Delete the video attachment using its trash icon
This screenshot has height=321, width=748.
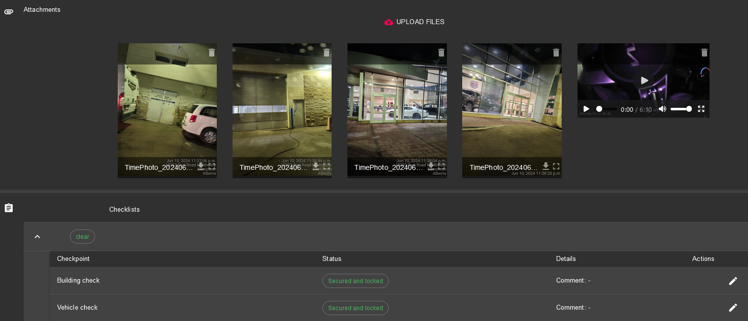click(x=704, y=53)
